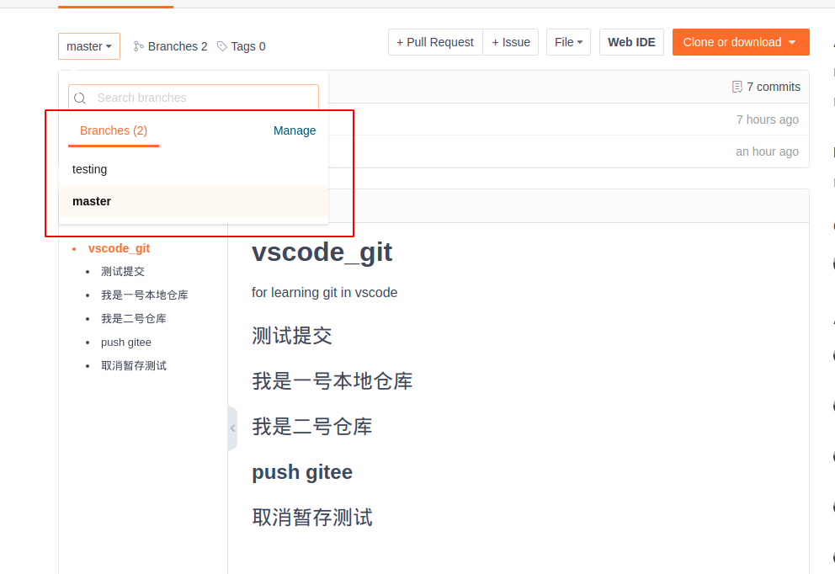Click 'for learning git in vscode' text
The image size is (835, 574).
[324, 292]
